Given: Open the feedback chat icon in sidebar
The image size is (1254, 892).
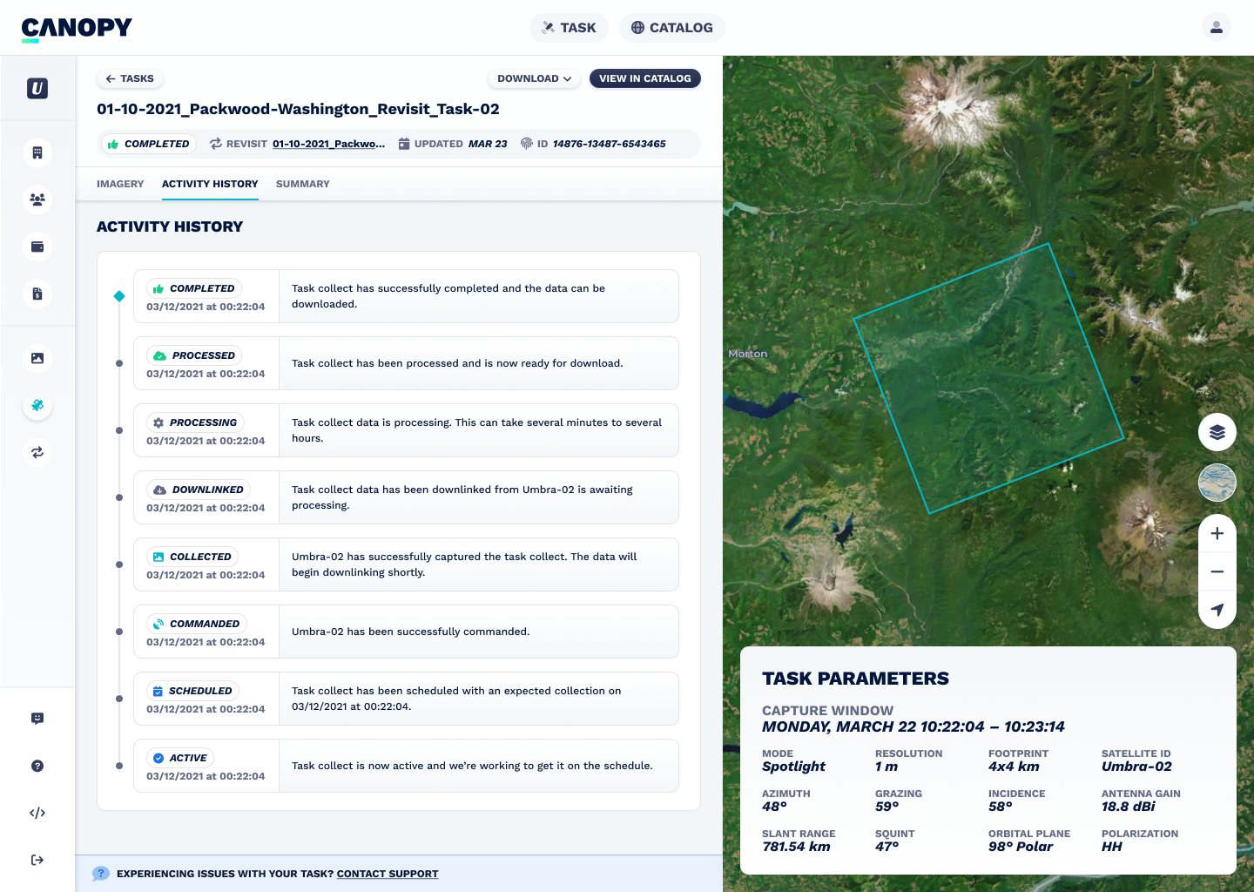Looking at the screenshot, I should click(37, 719).
